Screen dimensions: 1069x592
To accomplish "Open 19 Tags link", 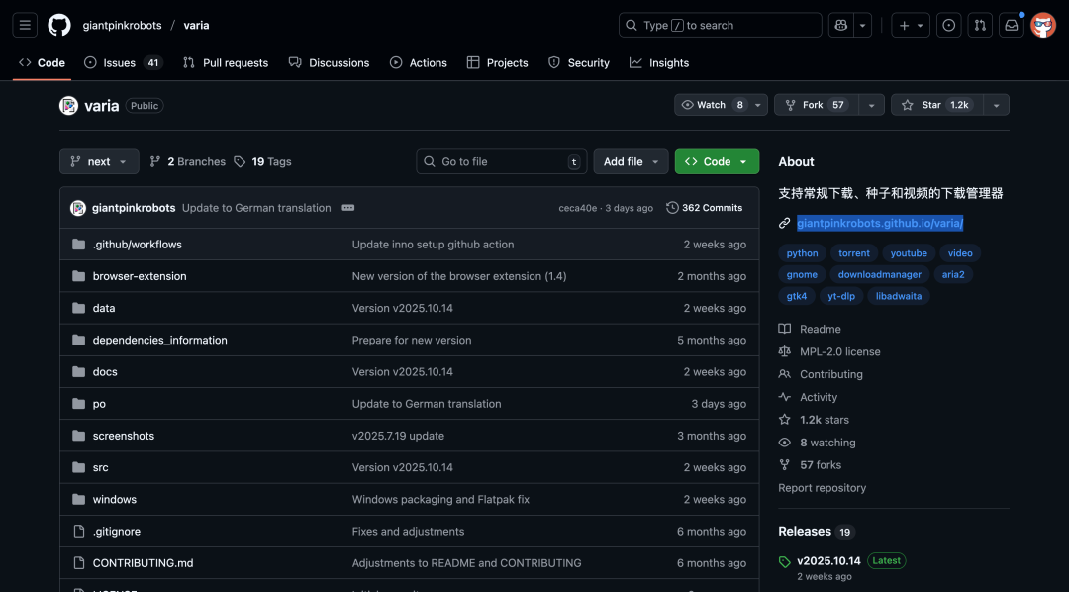I will point(262,161).
